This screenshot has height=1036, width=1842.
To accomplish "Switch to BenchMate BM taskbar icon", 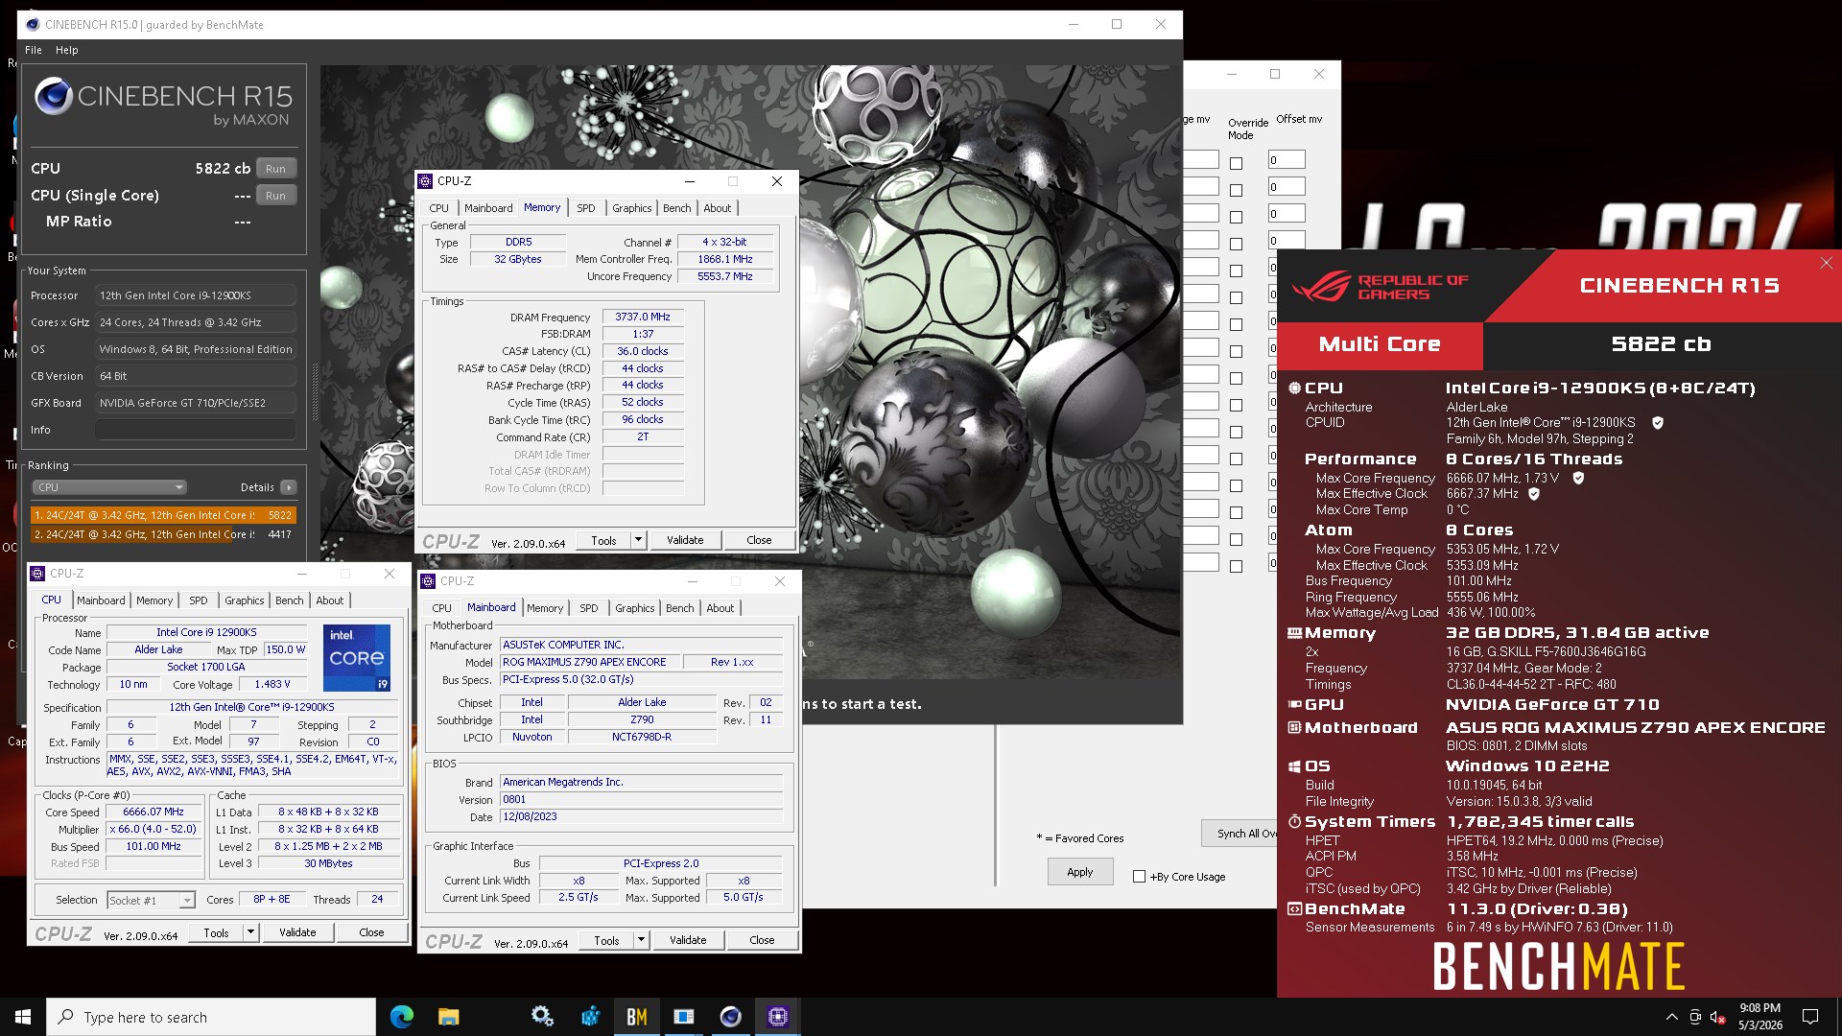I will tap(636, 1017).
